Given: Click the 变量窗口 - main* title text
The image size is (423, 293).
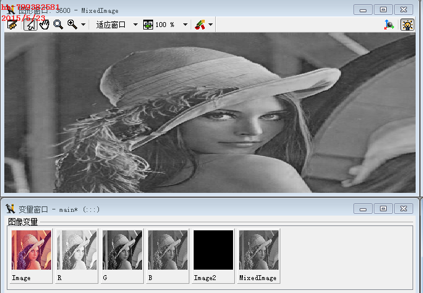Looking at the screenshot, I should (x=59, y=209).
